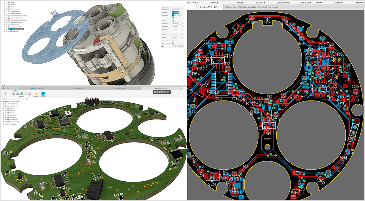Open the RIPUP menu
Image resolution: width=365 pixels, height=201 pixels.
pyautogui.click(x=319, y=3)
